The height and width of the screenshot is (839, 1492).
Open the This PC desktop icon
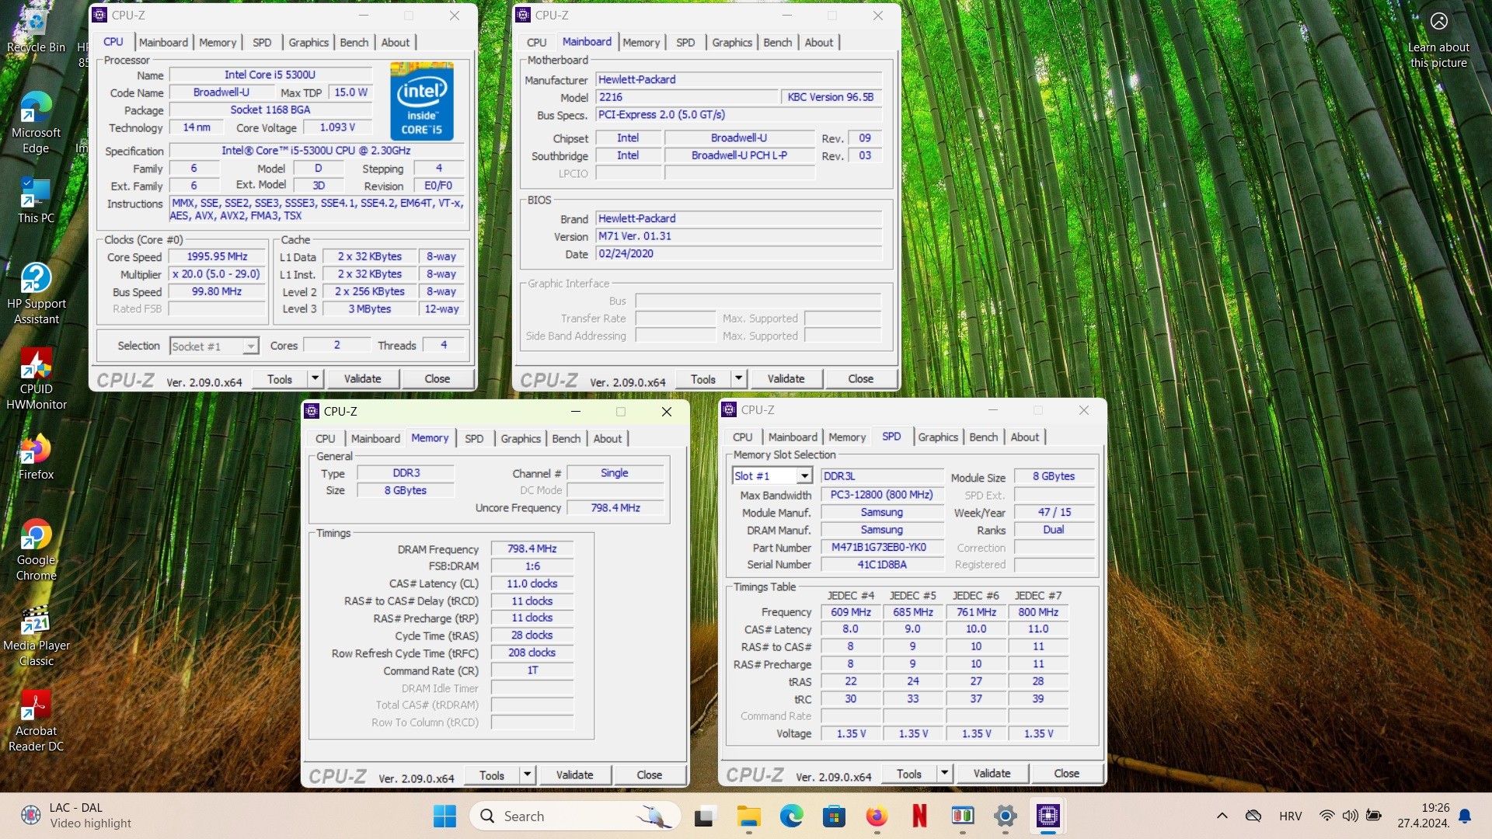(36, 200)
